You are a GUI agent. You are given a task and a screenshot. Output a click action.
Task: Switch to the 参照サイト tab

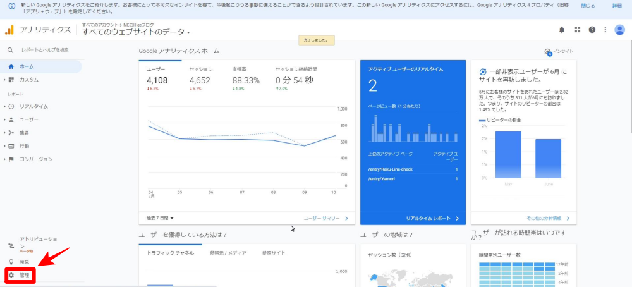coord(274,253)
